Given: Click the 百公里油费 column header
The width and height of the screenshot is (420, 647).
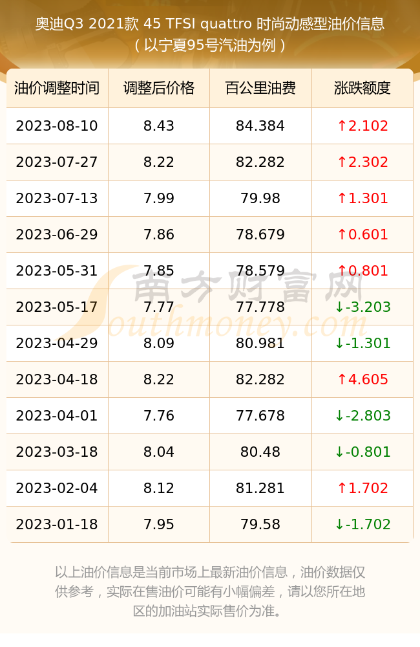Looking at the screenshot, I should [260, 88].
